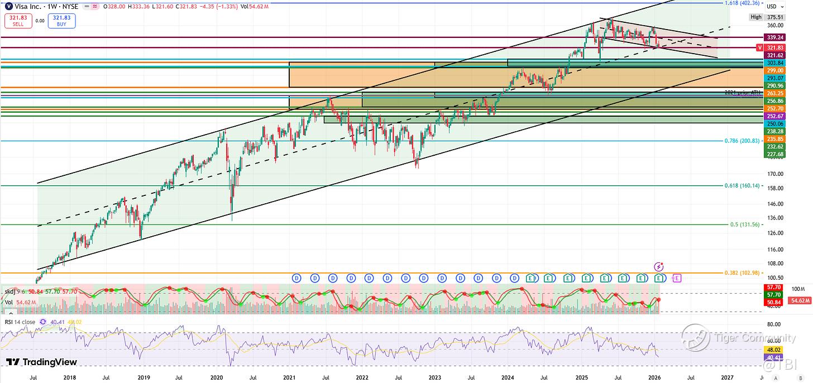Click the leftmost blue D dividend marker
Viewport: 813px width, 383px height.
(x=296, y=277)
